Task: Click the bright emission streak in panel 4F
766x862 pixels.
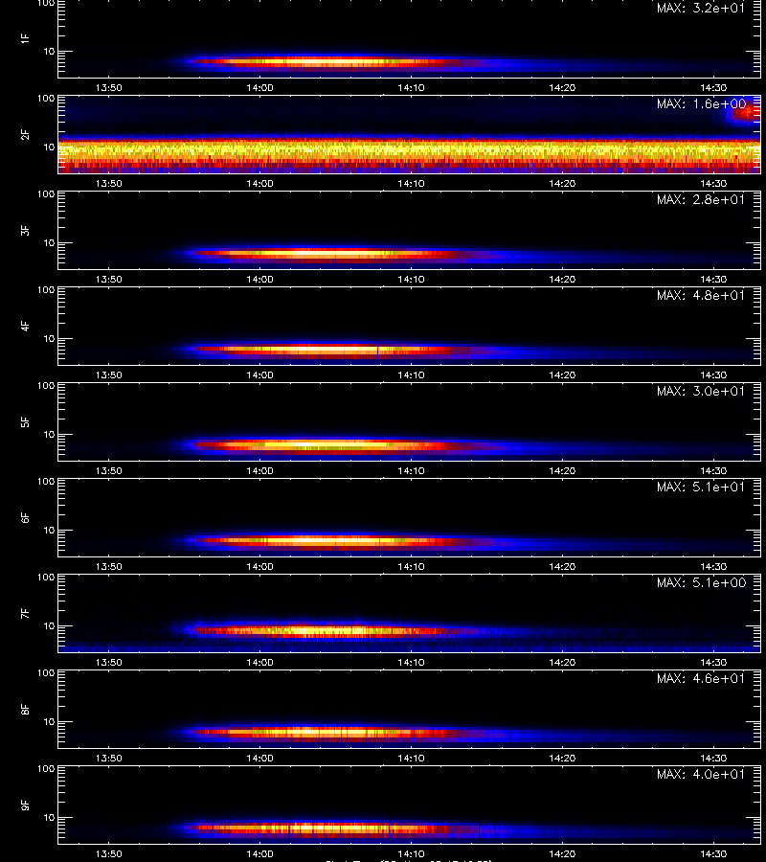Action: (329, 350)
